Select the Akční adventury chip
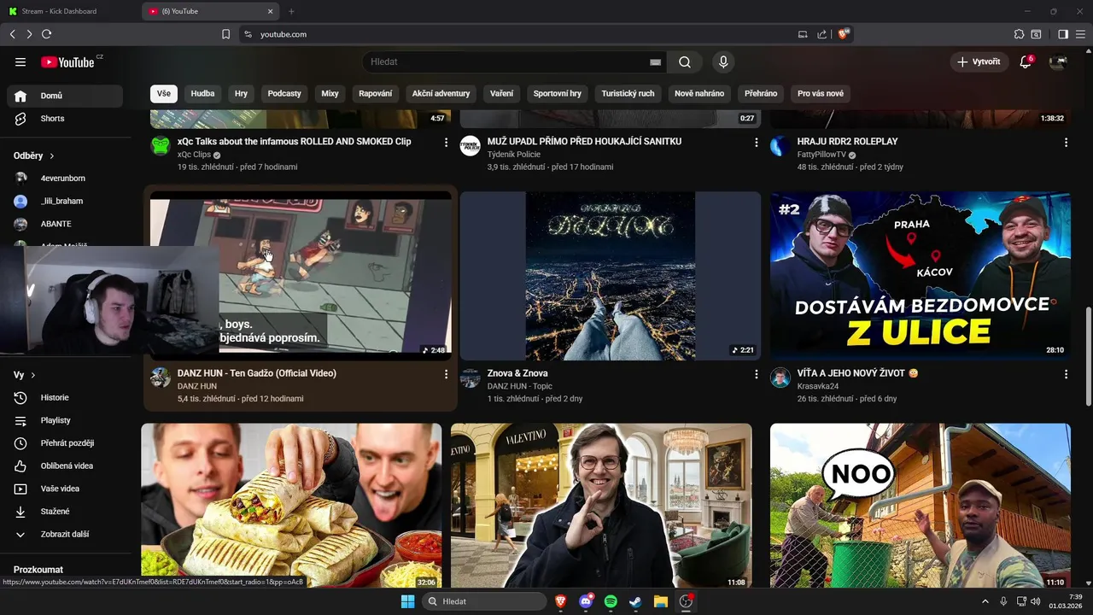The width and height of the screenshot is (1093, 615). click(441, 94)
